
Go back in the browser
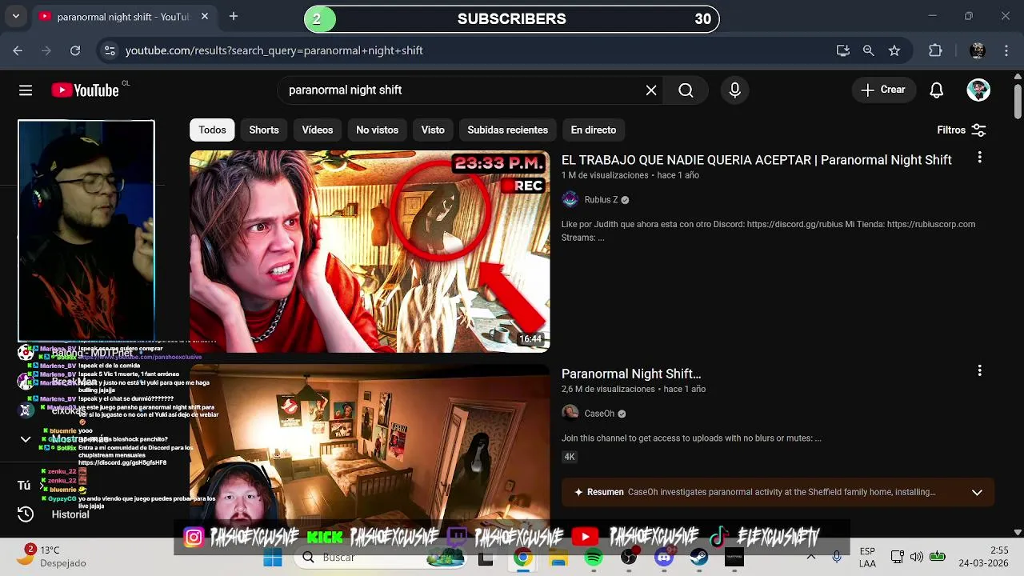[x=18, y=50]
